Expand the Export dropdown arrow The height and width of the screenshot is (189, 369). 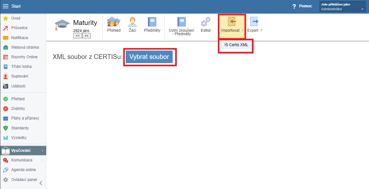pyautogui.click(x=261, y=30)
